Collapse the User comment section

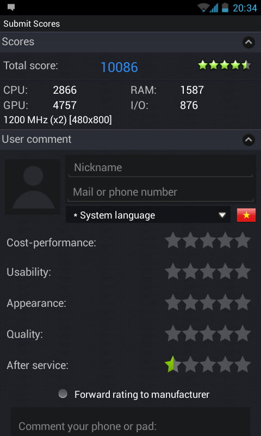coord(248,140)
